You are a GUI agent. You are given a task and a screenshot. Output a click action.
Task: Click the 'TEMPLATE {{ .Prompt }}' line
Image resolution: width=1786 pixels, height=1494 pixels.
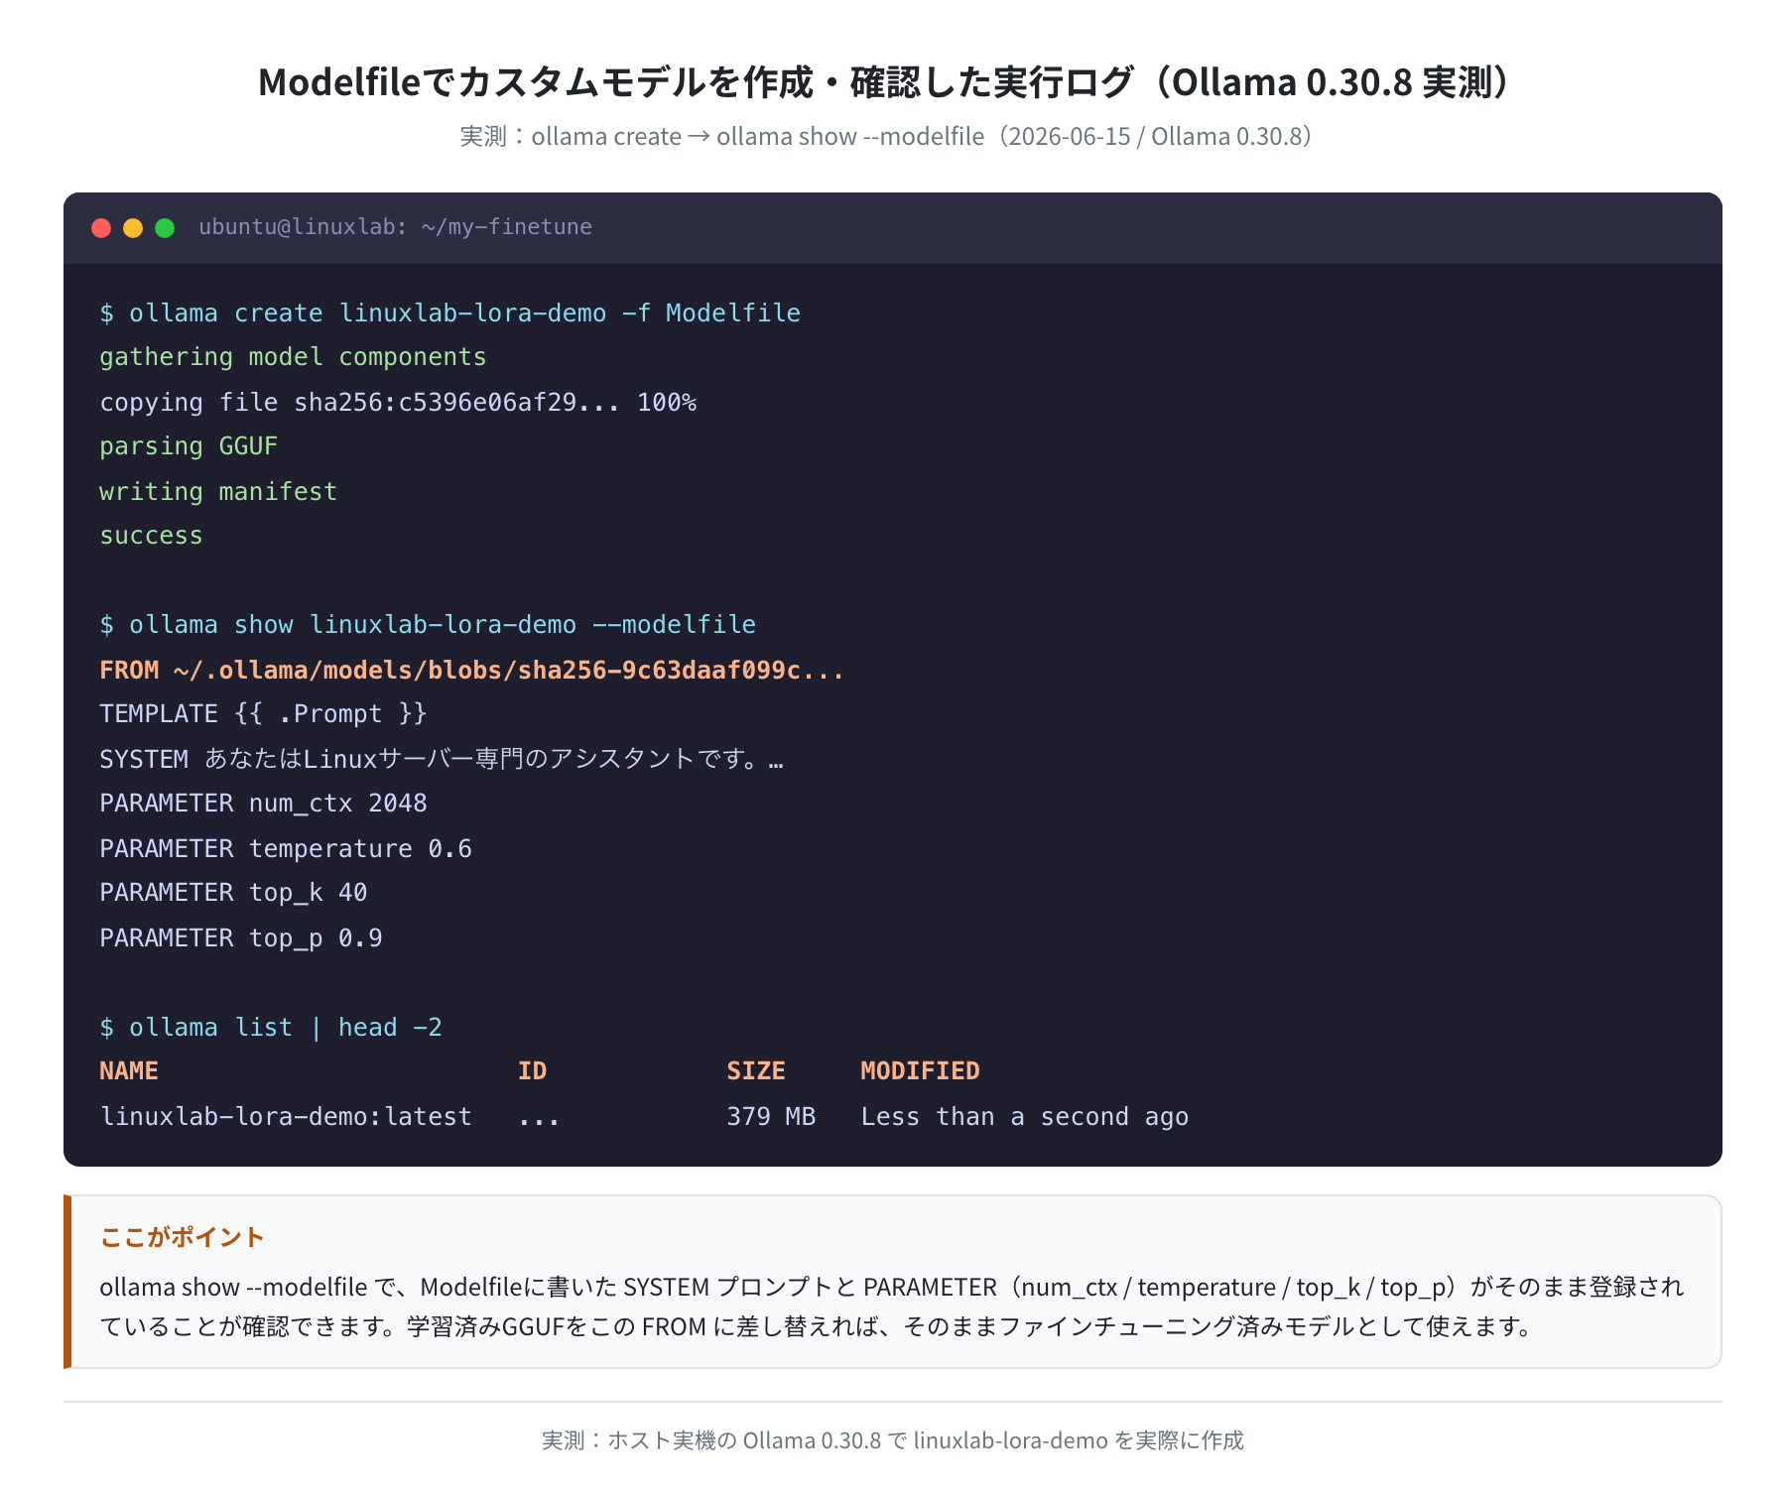pyautogui.click(x=263, y=714)
